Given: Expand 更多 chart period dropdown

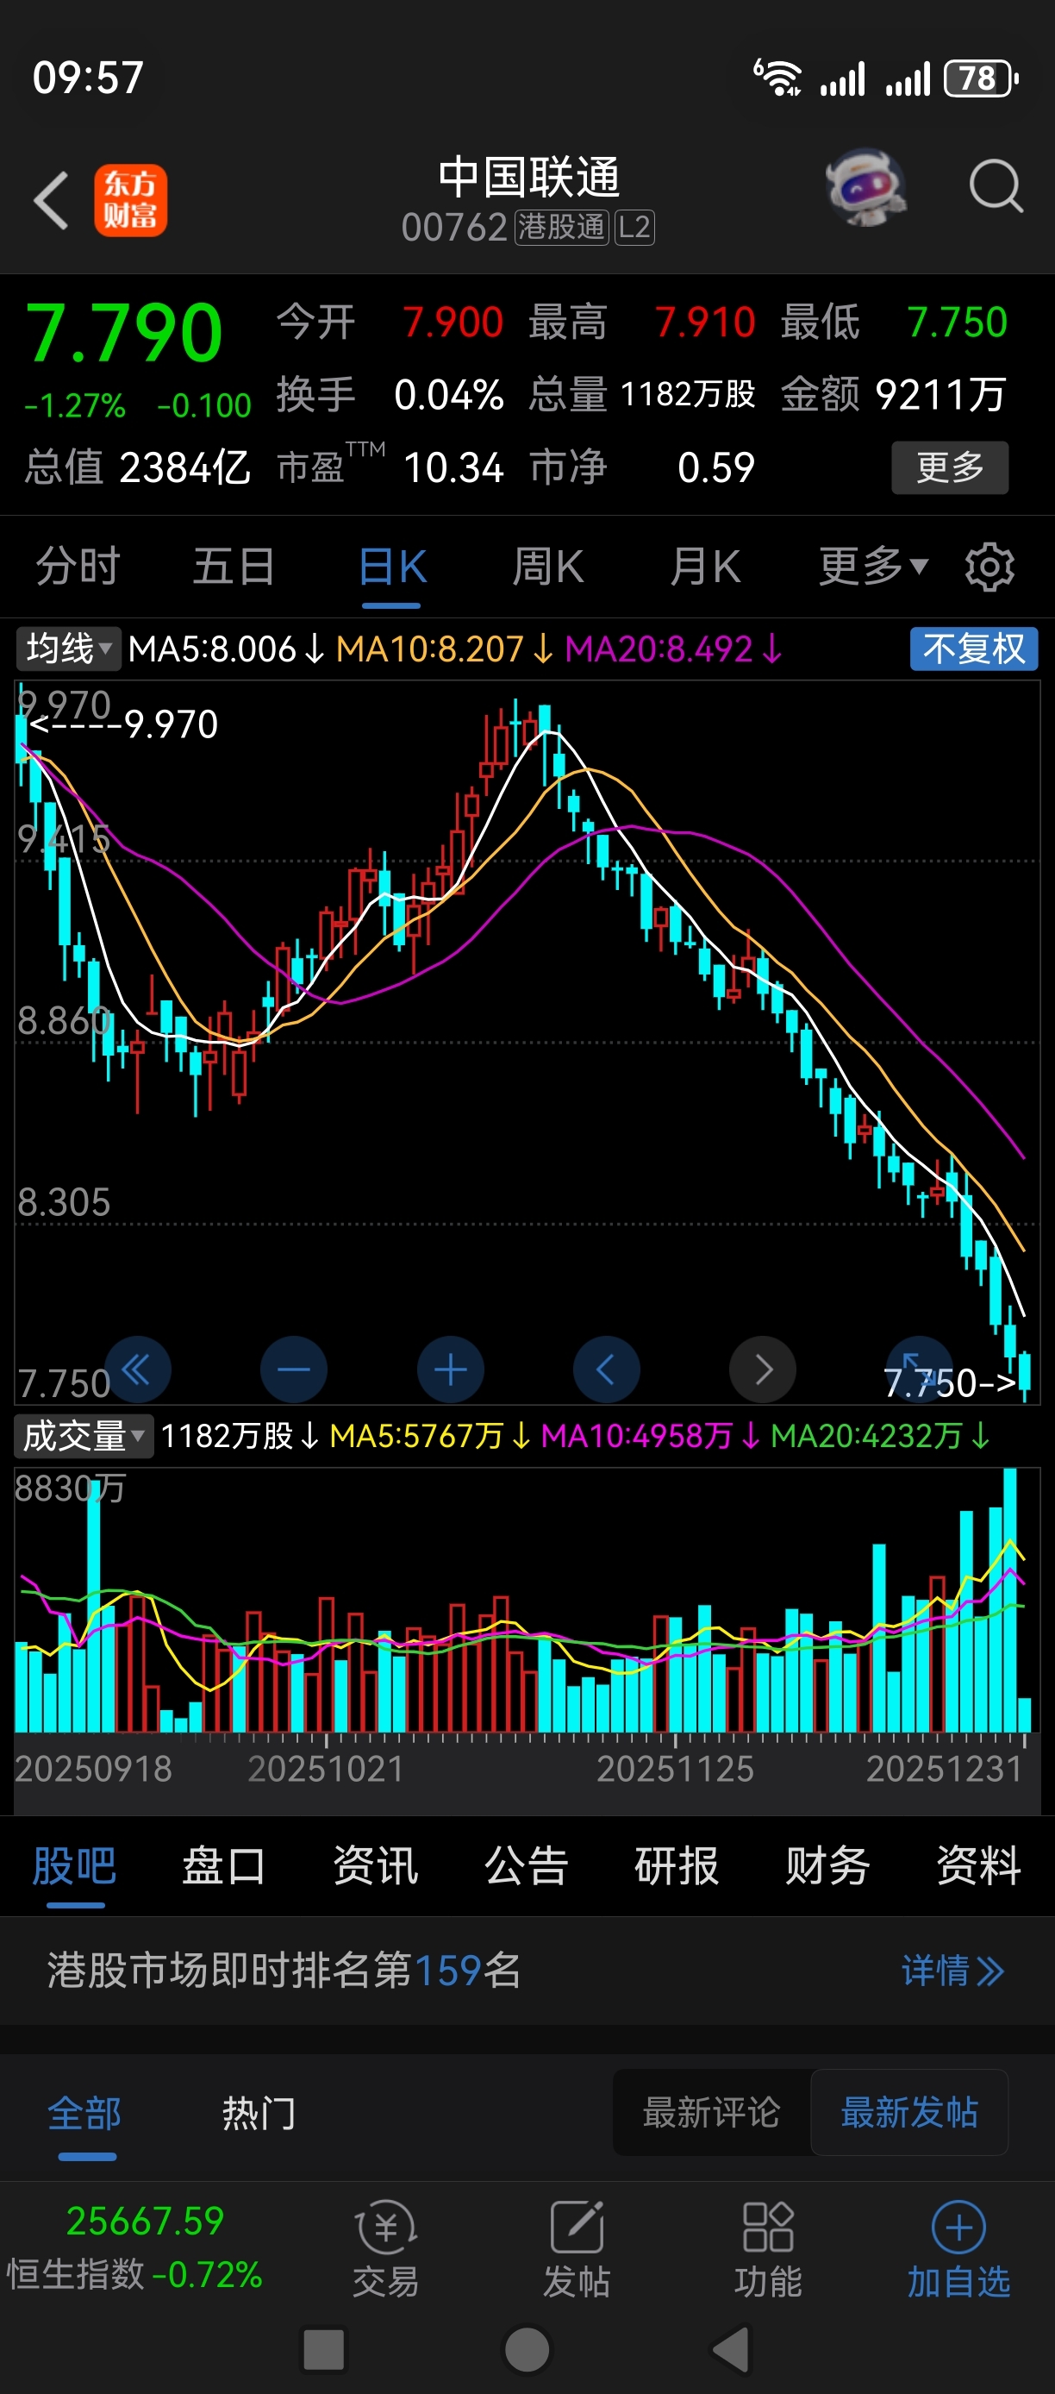Looking at the screenshot, I should (873, 566).
